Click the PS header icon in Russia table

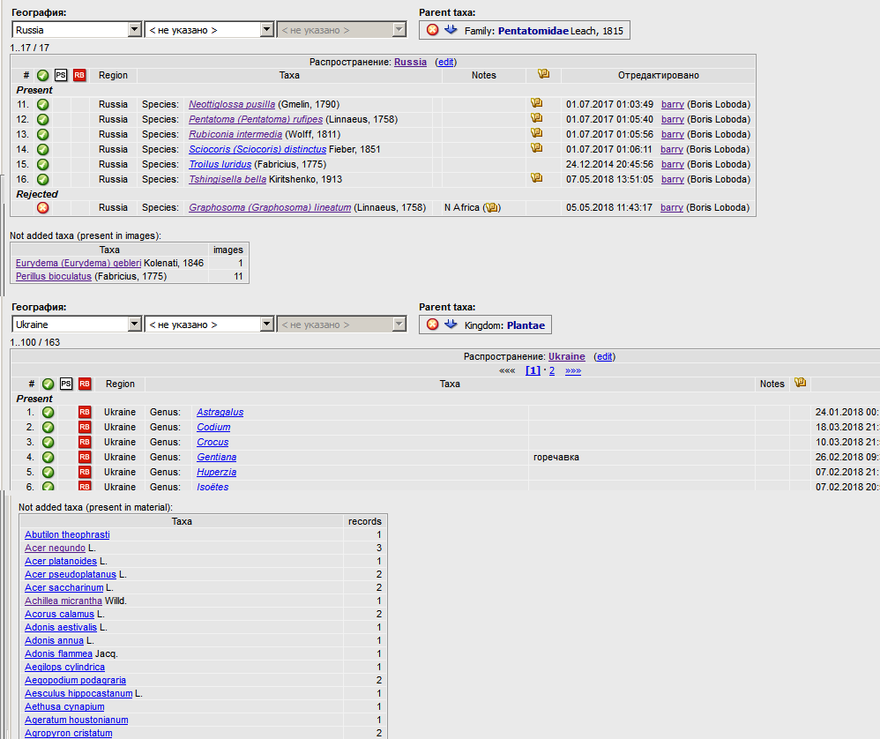(x=61, y=76)
